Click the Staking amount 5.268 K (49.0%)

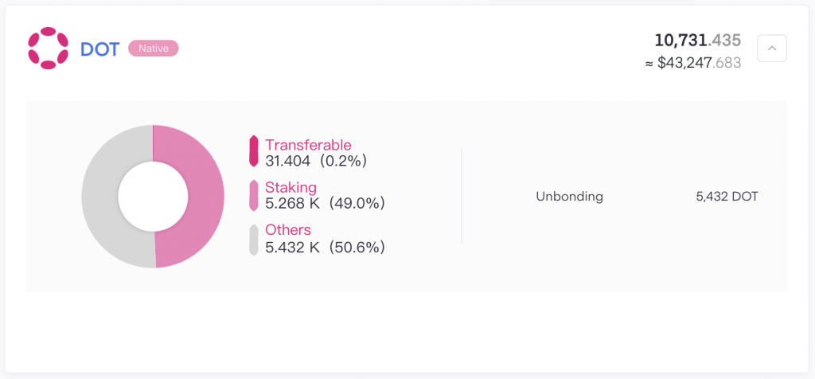click(x=325, y=203)
